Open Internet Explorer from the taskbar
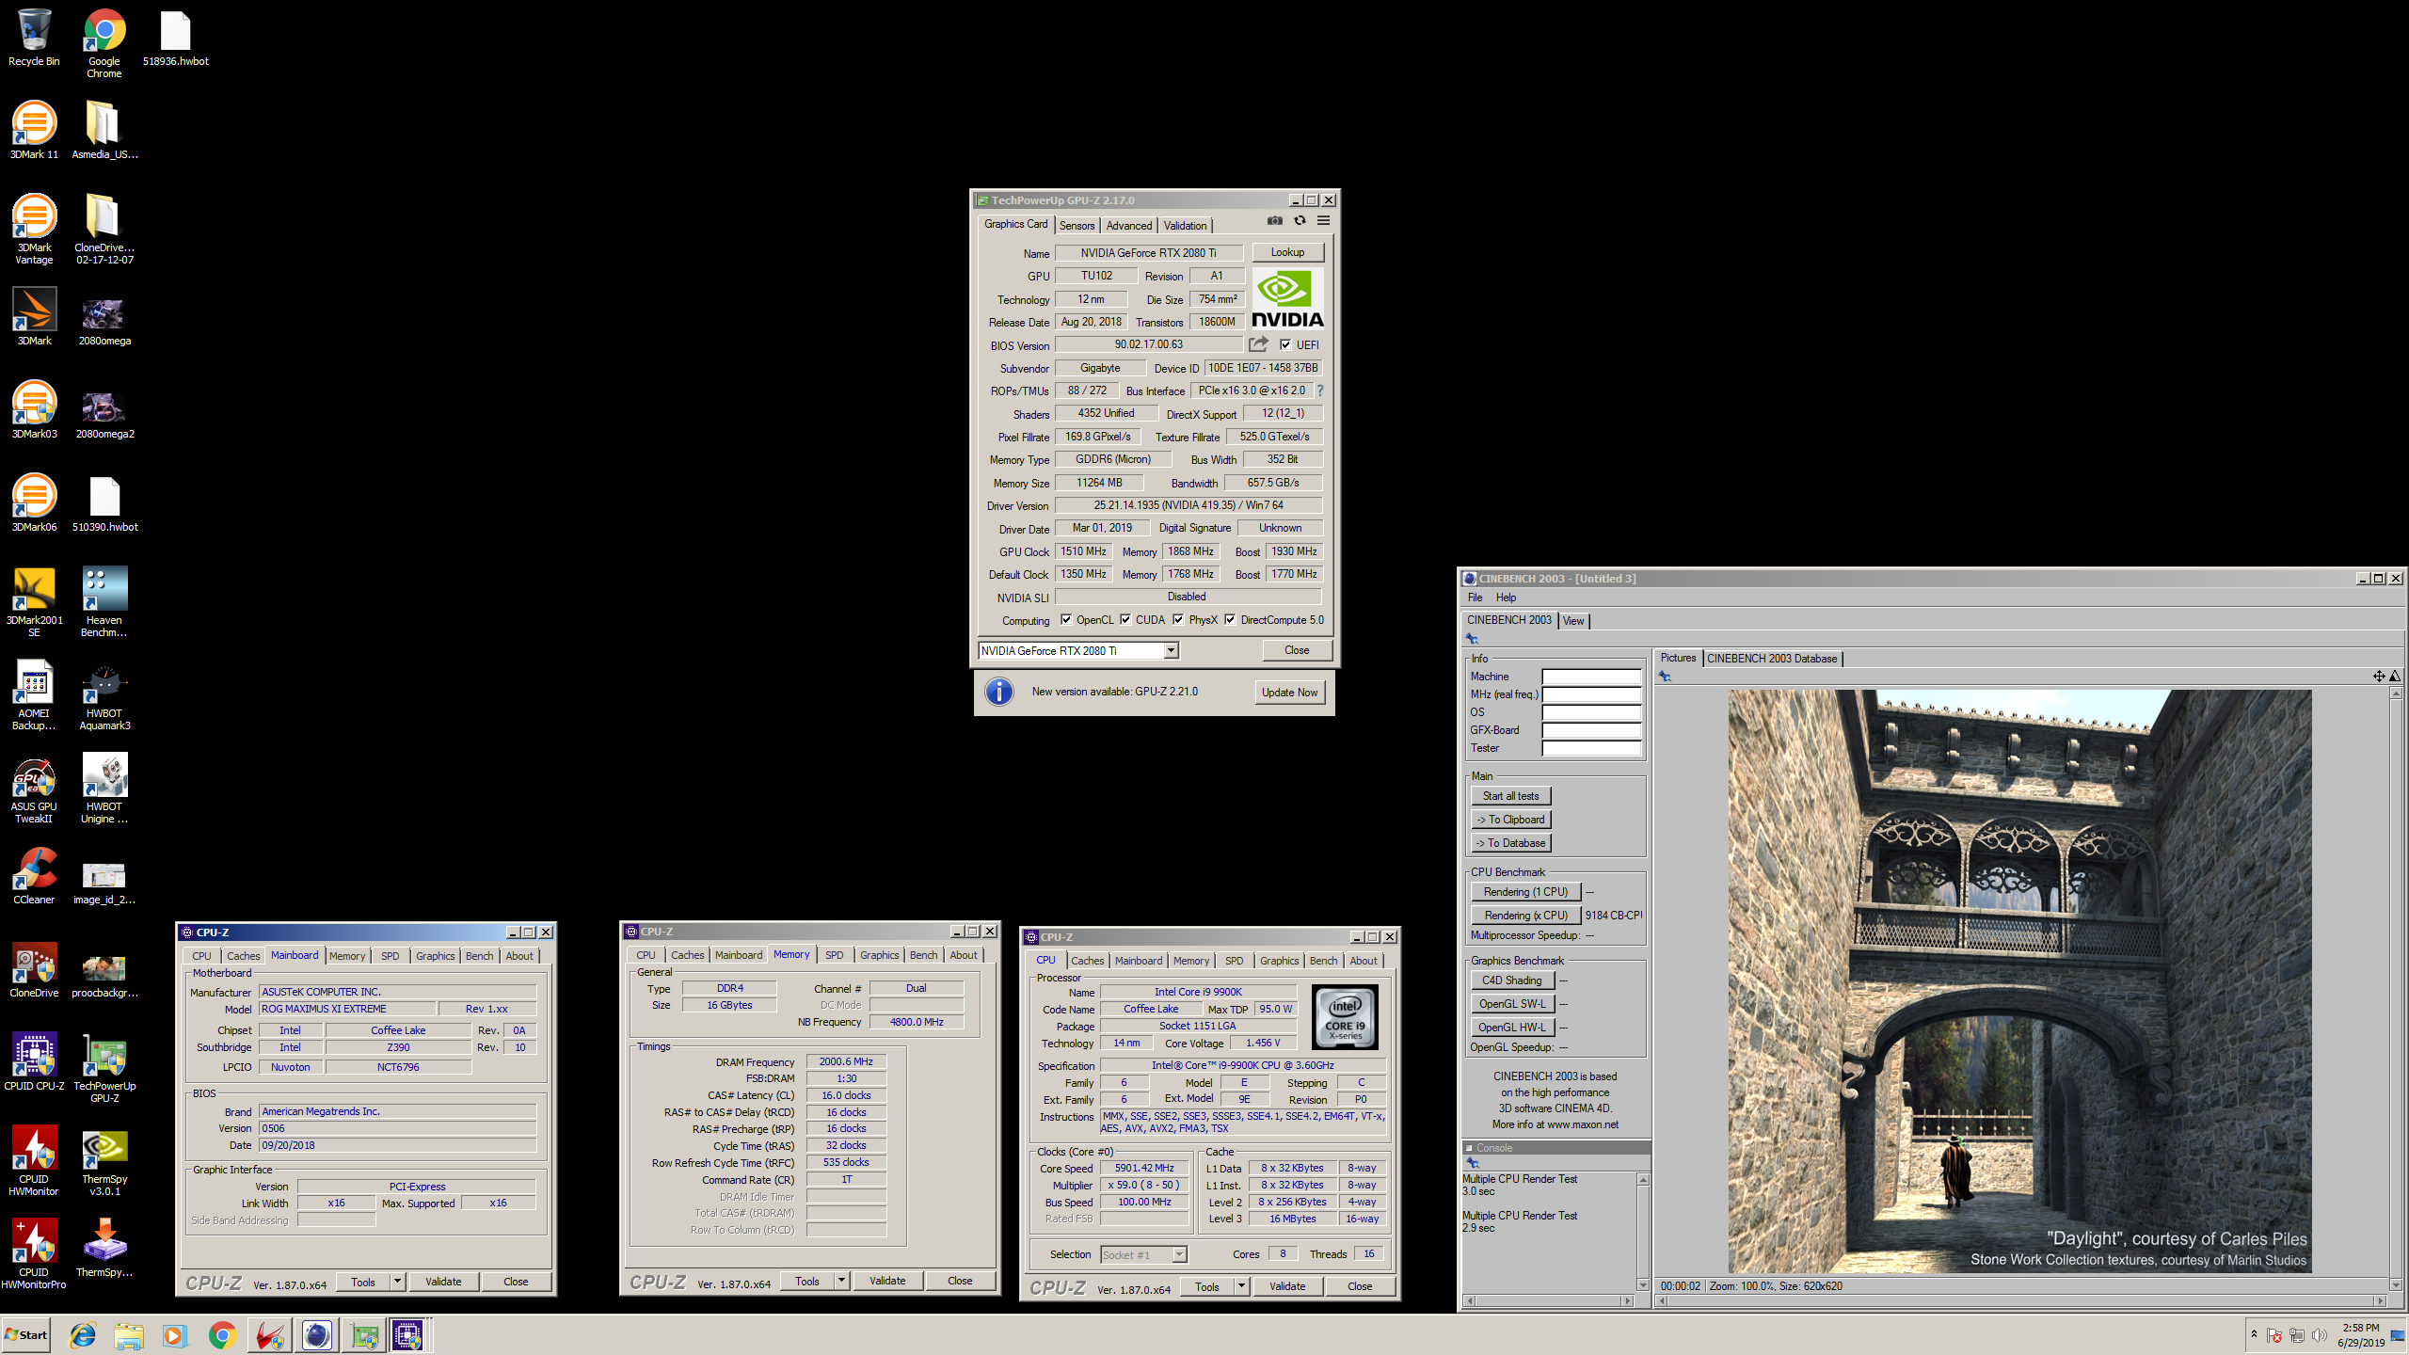This screenshot has width=2409, height=1355. 83,1335
